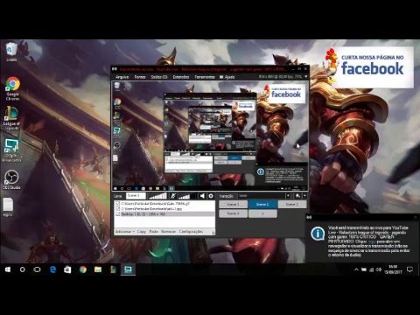Launch Chrome from taskbar
This screenshot has width=420, height=315.
tap(83, 269)
